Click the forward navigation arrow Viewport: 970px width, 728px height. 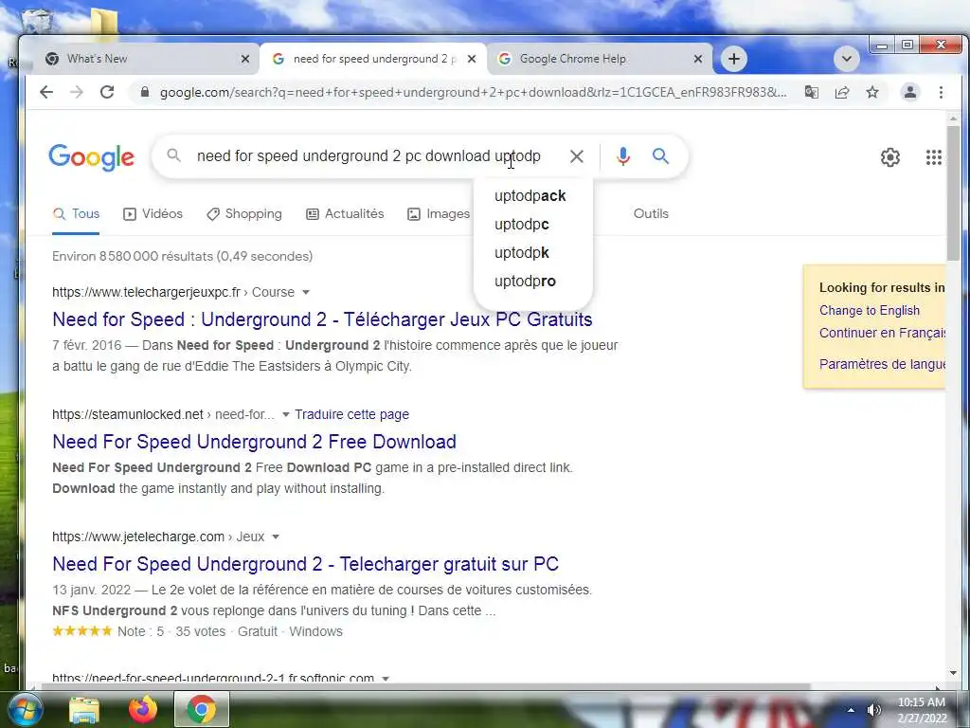pyautogui.click(x=77, y=92)
